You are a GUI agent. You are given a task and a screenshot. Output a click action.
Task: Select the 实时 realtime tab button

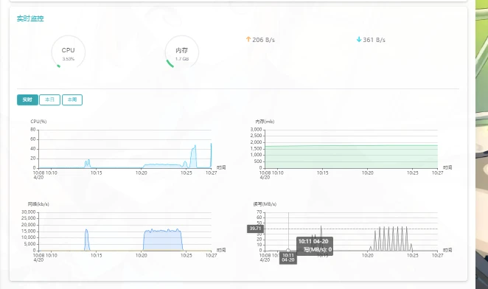(27, 100)
